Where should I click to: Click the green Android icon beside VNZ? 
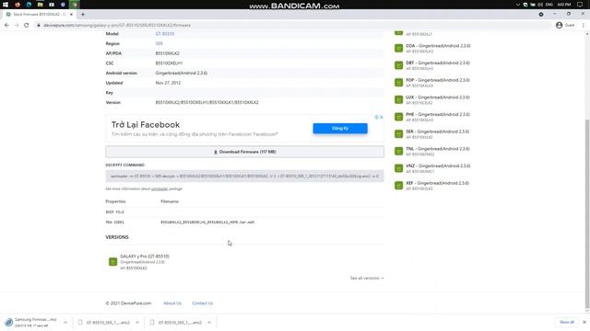[x=398, y=168]
